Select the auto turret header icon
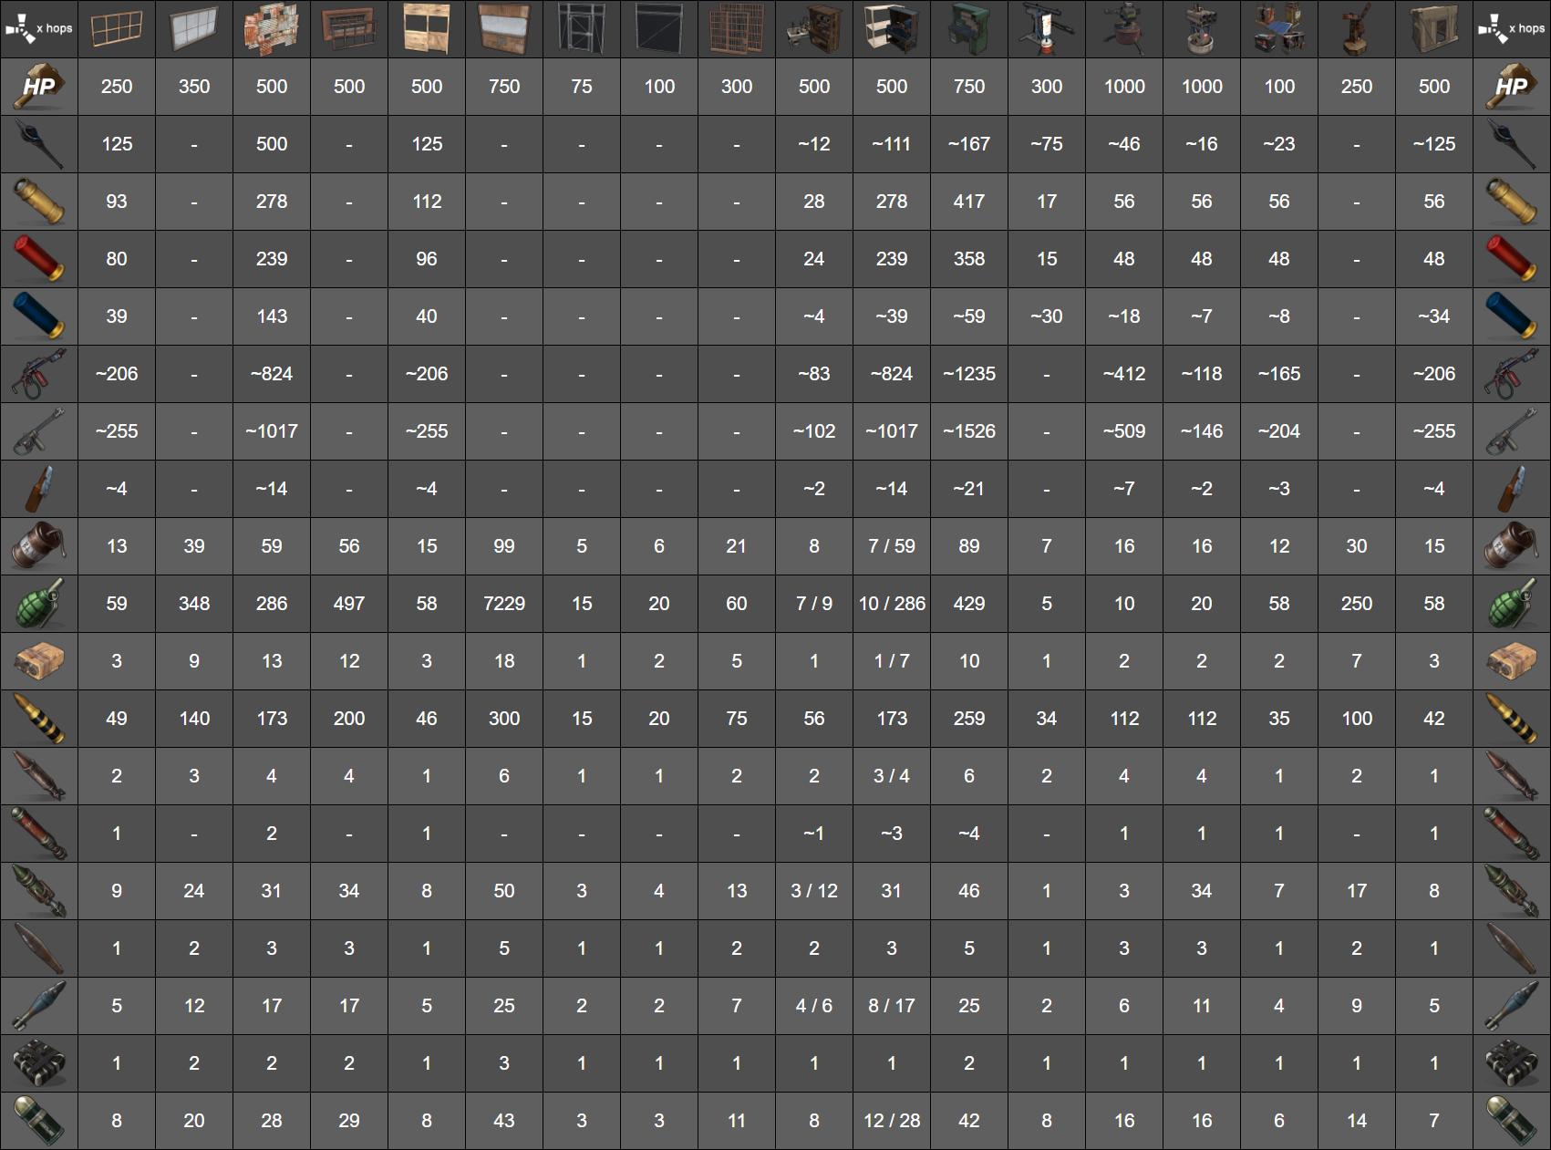This screenshot has width=1551, height=1150. coord(1124,28)
